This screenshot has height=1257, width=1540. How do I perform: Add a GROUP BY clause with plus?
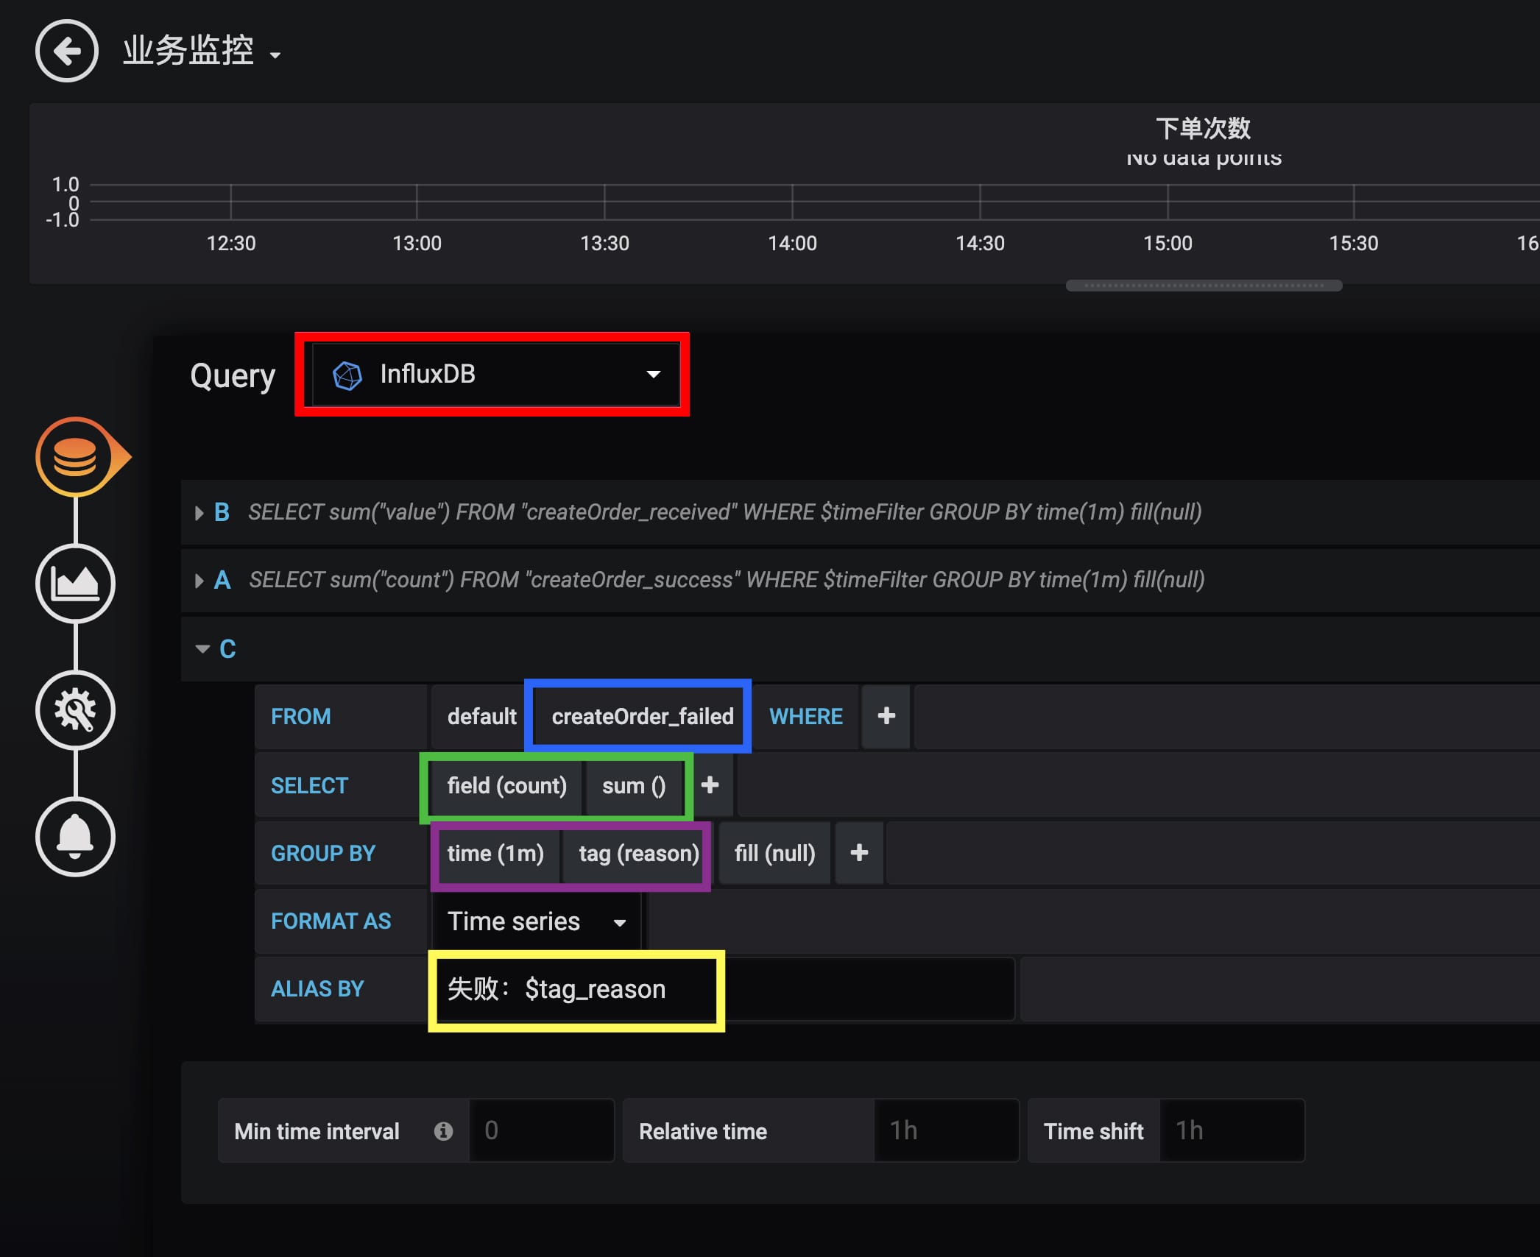(859, 853)
